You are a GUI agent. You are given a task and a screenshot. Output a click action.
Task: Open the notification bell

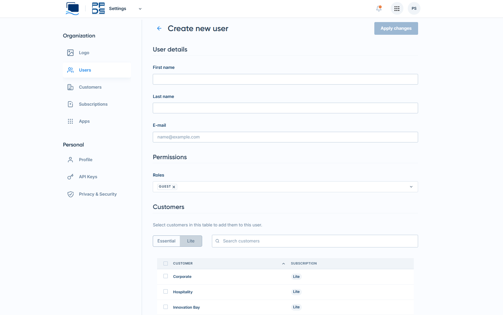pos(378,8)
